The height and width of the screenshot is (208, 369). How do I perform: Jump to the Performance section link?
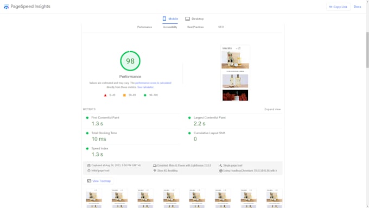144,27
